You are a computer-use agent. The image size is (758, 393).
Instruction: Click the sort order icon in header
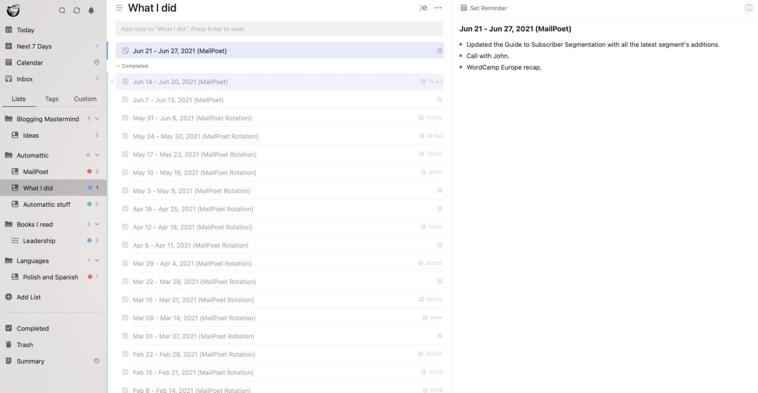(x=423, y=8)
